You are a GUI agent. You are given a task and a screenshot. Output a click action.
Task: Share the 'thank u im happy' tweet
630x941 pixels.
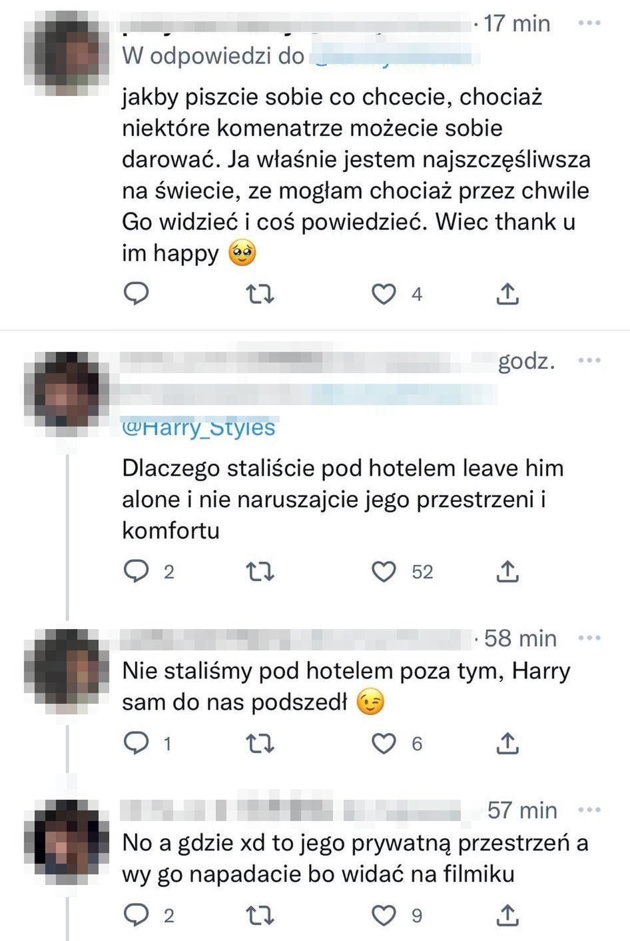click(507, 293)
